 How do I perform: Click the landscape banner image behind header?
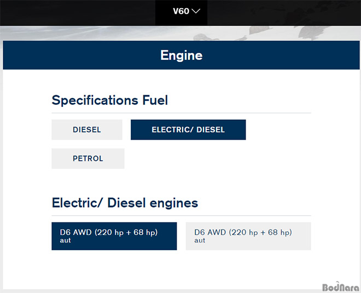pyautogui.click(x=180, y=33)
